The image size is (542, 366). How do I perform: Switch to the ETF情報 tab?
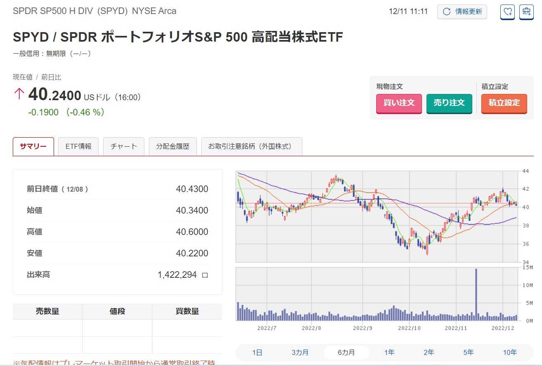(x=78, y=146)
